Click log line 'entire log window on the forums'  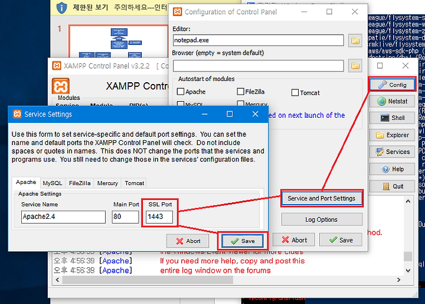[x=215, y=270]
